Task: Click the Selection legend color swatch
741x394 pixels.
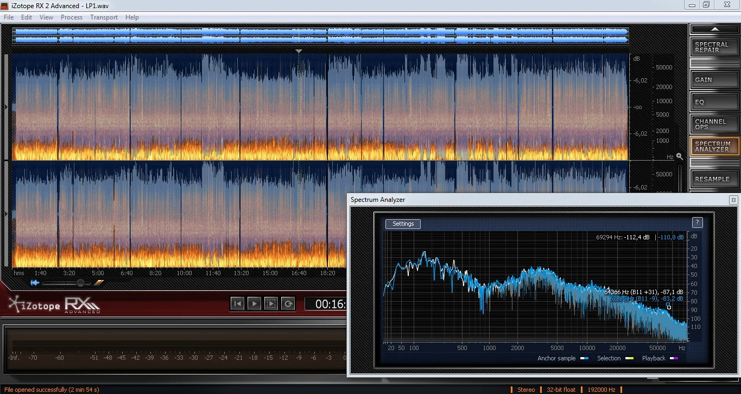Action: click(x=629, y=358)
